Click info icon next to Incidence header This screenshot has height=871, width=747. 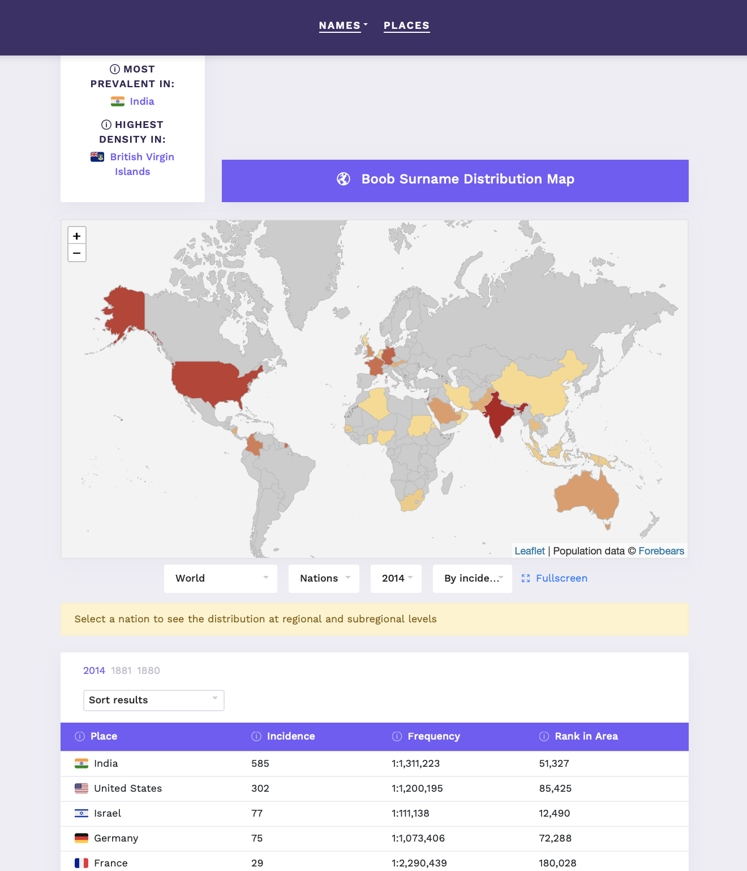[256, 736]
